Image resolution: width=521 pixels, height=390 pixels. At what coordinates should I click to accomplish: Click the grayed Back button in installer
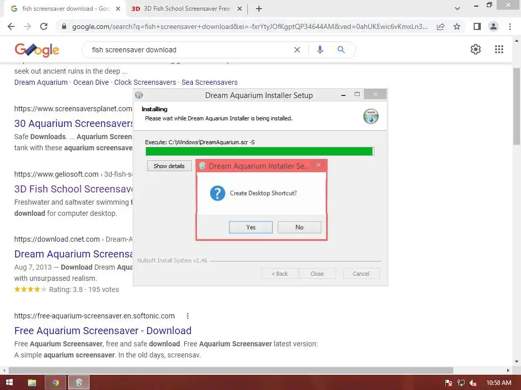point(279,274)
